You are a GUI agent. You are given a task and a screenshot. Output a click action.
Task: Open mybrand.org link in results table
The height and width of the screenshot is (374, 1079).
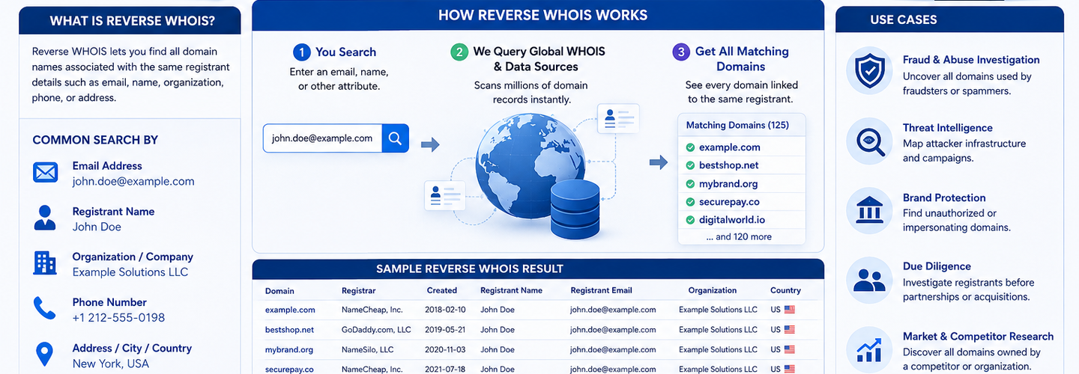click(x=289, y=349)
